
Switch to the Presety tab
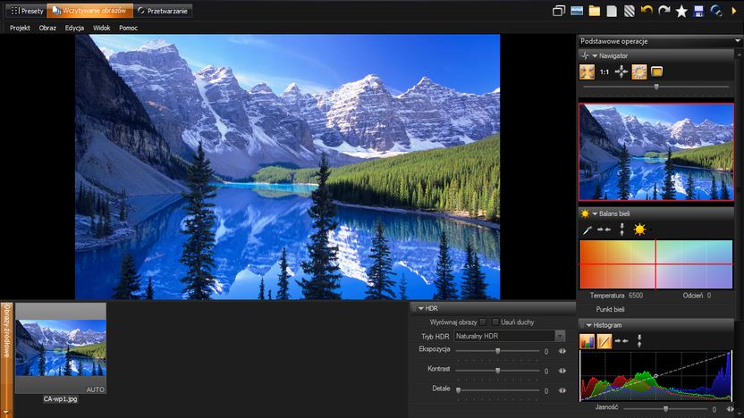click(27, 11)
